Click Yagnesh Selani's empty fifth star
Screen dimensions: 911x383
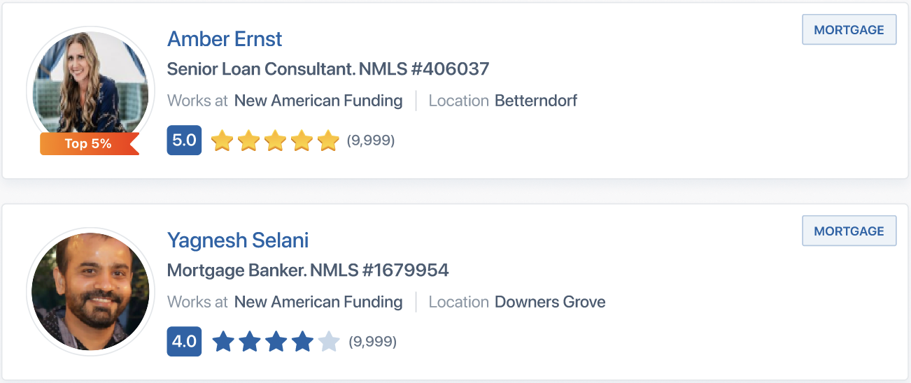(329, 342)
